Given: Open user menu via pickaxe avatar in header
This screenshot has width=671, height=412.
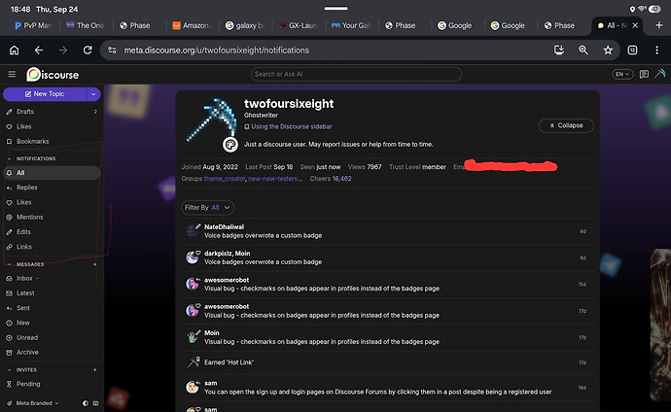Looking at the screenshot, I should 660,74.
